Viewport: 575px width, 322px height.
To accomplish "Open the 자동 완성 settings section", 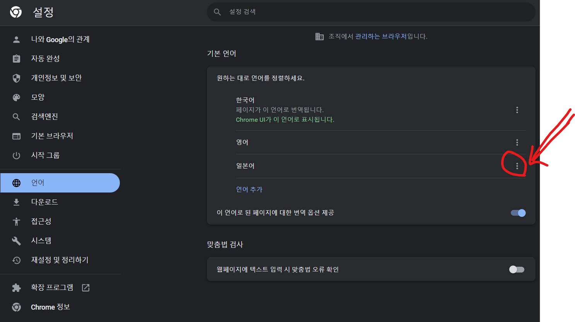I will coord(45,59).
